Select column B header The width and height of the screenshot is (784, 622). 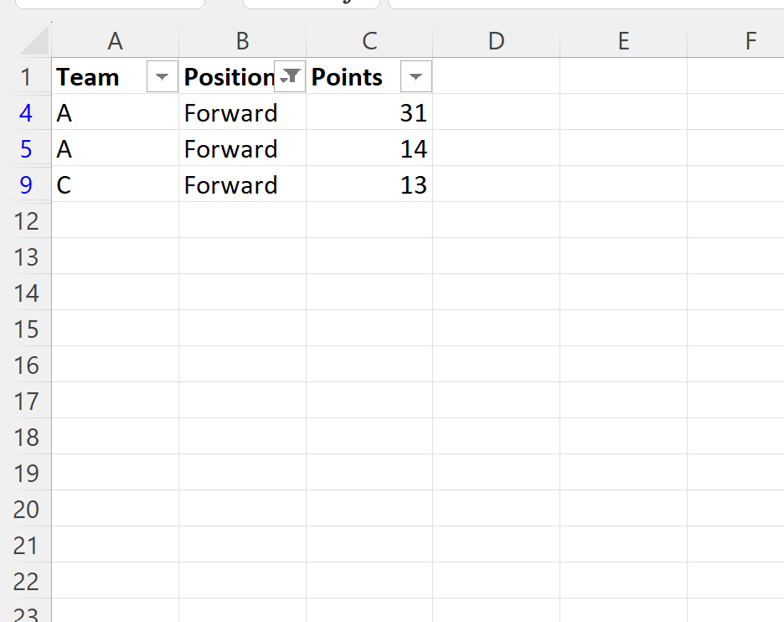(x=243, y=40)
